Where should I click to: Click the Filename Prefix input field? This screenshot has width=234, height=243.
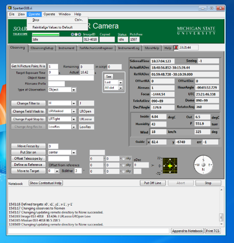click(57, 84)
